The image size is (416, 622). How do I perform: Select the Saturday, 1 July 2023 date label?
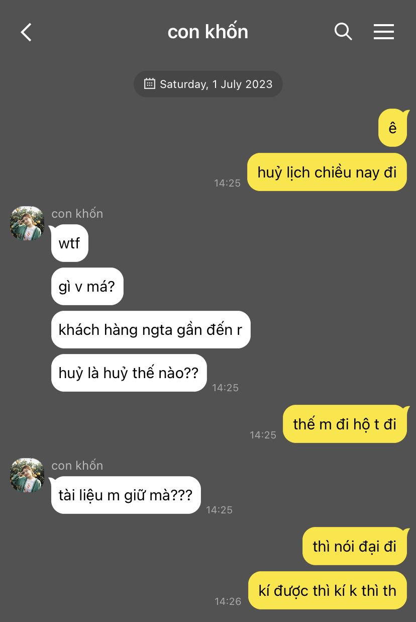[216, 84]
